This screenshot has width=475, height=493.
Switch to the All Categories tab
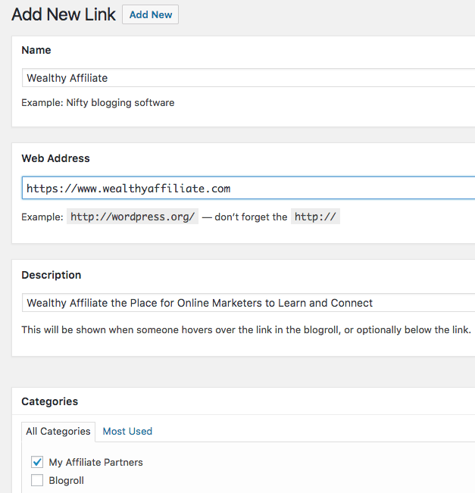point(58,432)
